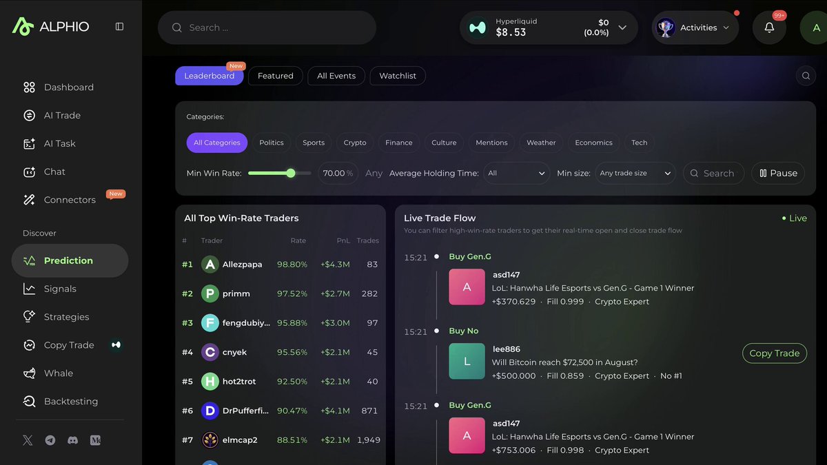Image resolution: width=827 pixels, height=465 pixels.
Task: Open the X (Twitter) social link
Action: tap(28, 440)
